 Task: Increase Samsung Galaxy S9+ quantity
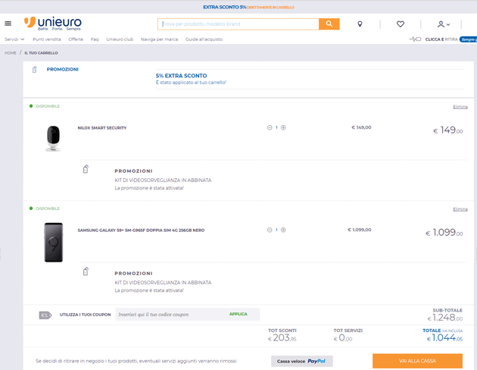click(x=284, y=230)
